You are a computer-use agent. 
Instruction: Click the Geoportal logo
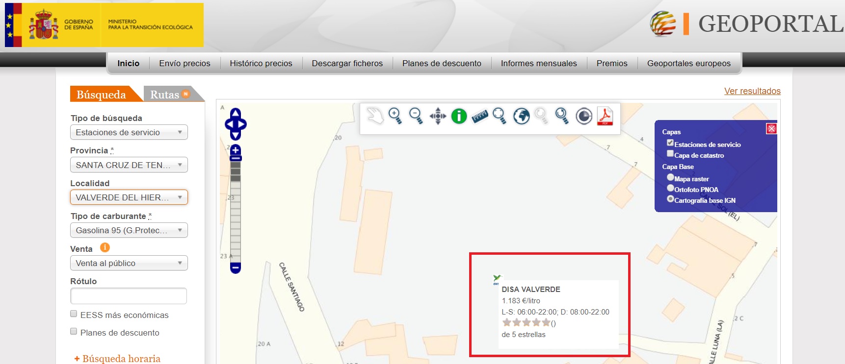[746, 24]
